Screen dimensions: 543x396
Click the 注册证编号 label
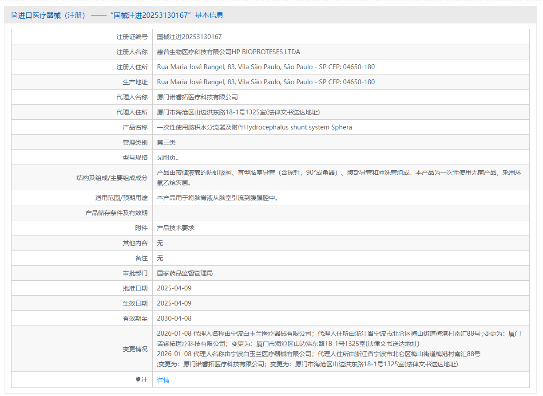click(x=132, y=37)
